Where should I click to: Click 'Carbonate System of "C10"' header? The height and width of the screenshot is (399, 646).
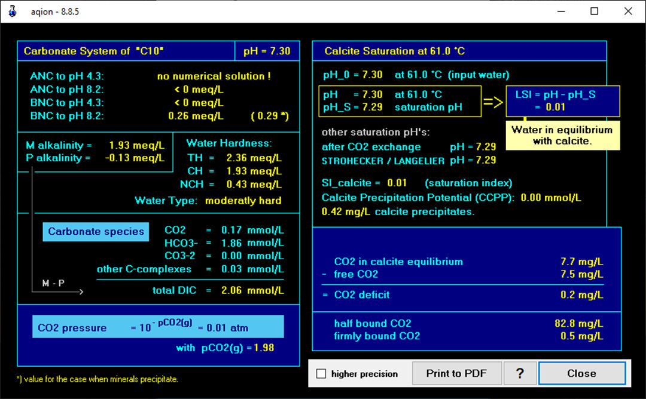(93, 51)
